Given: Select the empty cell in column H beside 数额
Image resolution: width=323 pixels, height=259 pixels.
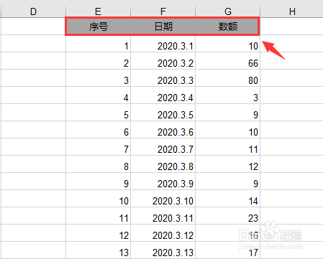Looking at the screenshot, I should coord(292,27).
